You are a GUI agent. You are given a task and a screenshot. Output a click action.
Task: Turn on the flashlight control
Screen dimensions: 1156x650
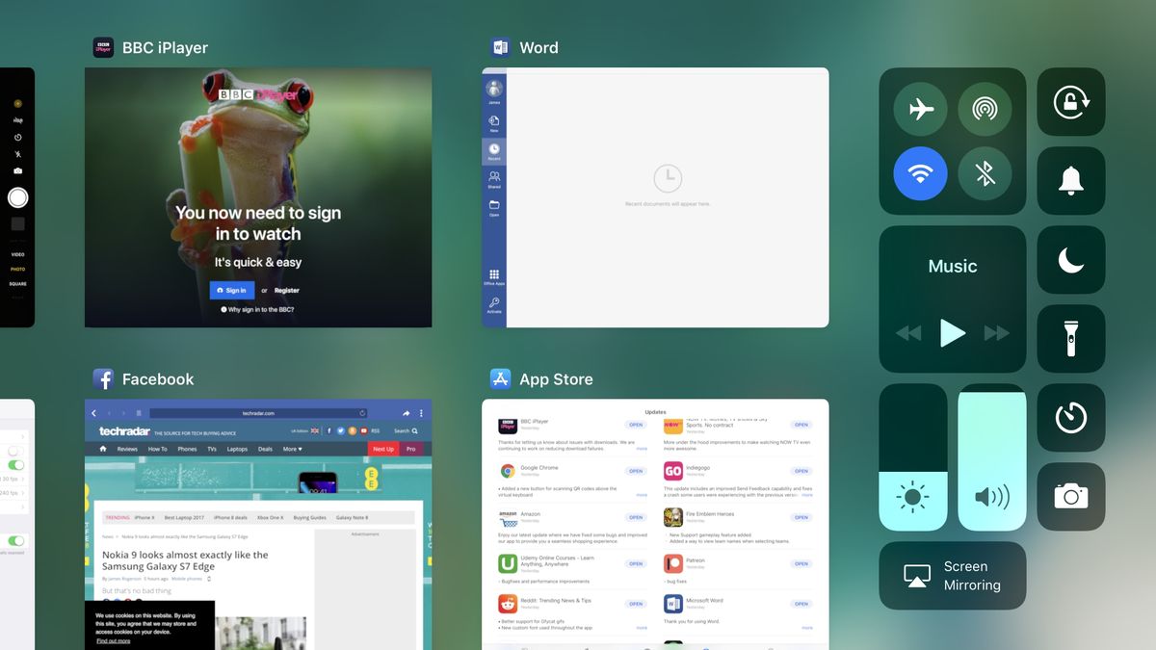tap(1071, 339)
